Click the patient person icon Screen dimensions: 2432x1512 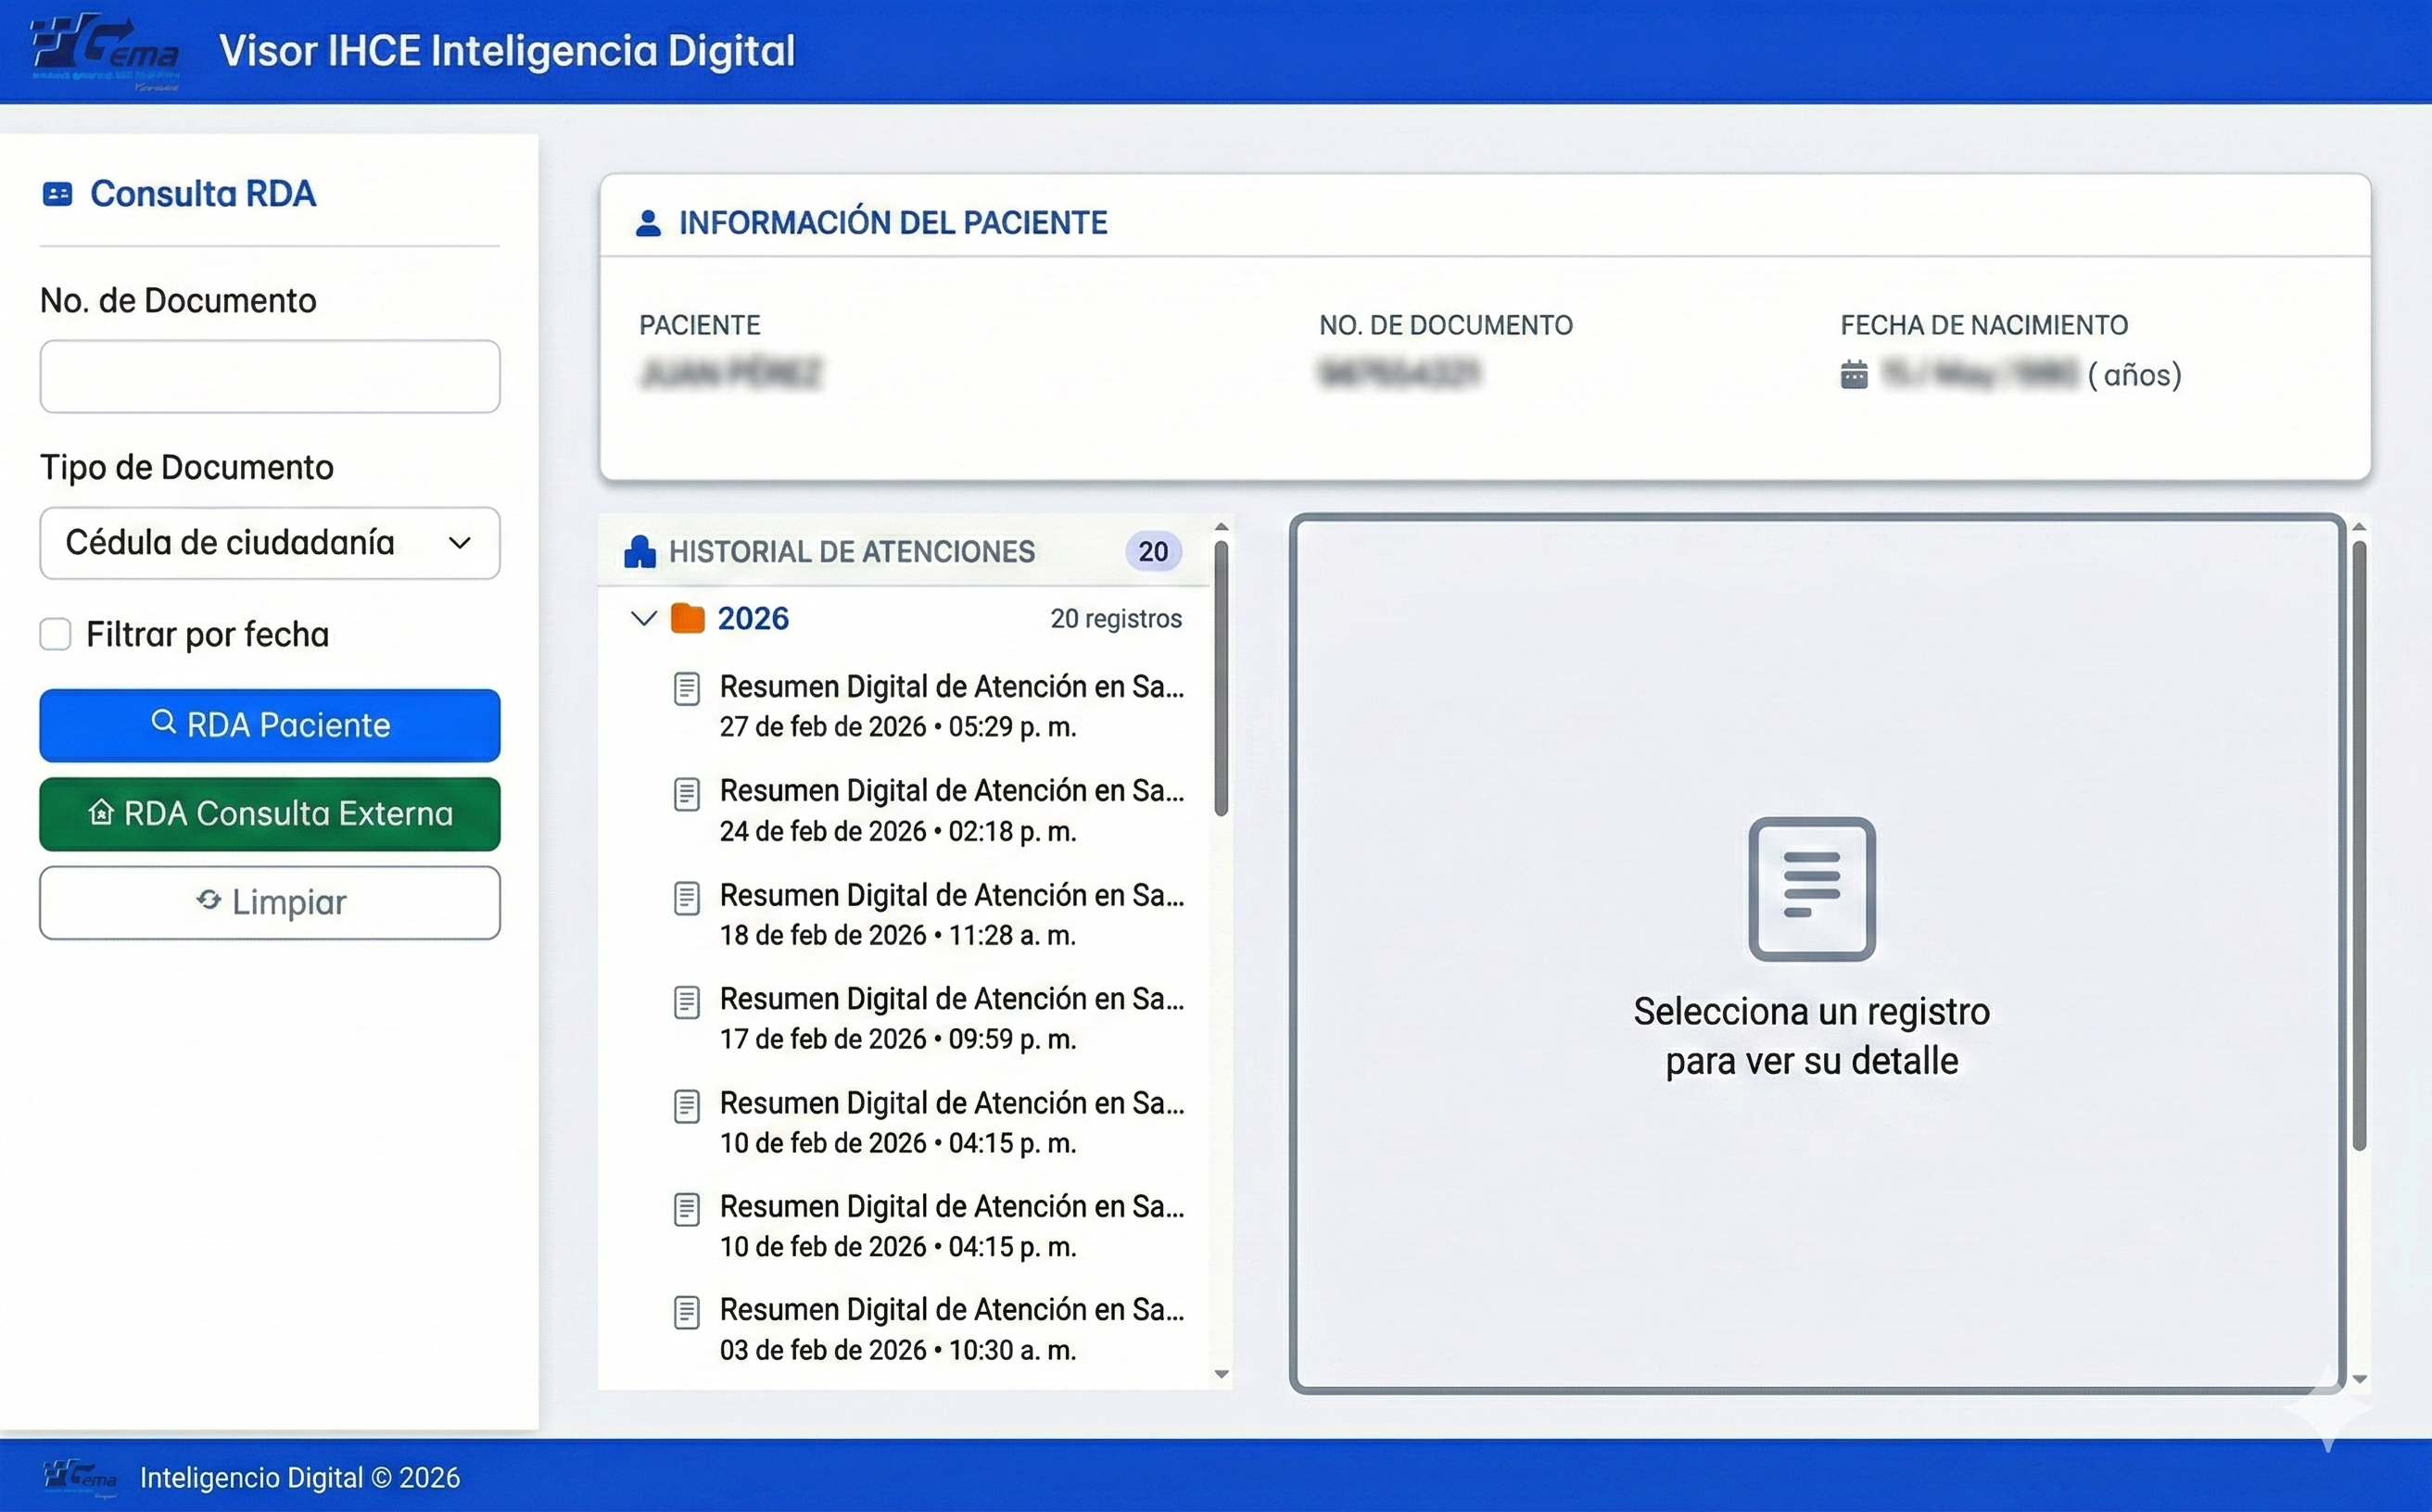tap(648, 223)
